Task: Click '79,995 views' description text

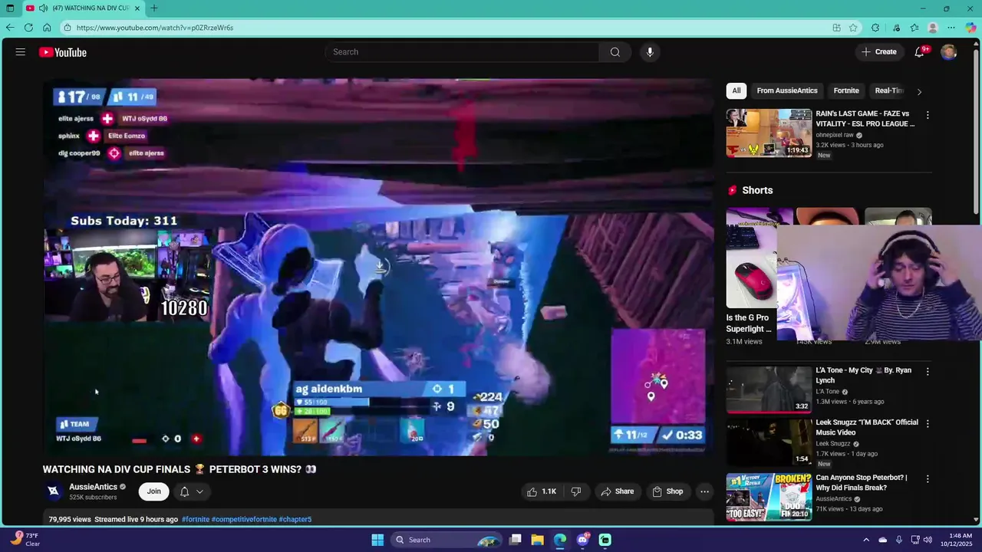Action: 70,519
